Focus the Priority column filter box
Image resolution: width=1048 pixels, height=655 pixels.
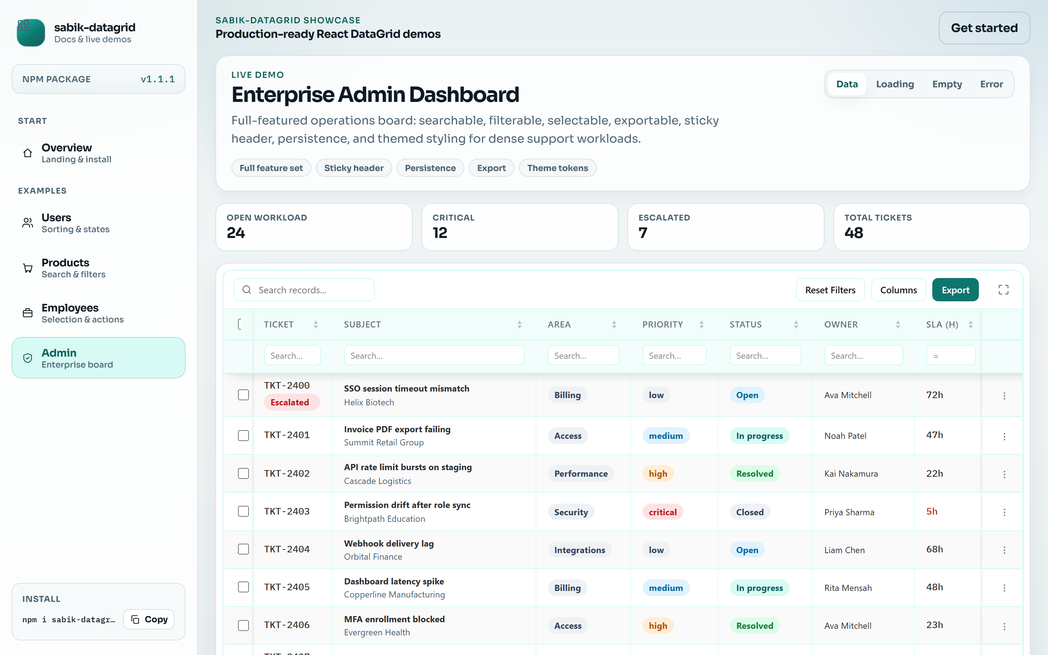674,355
